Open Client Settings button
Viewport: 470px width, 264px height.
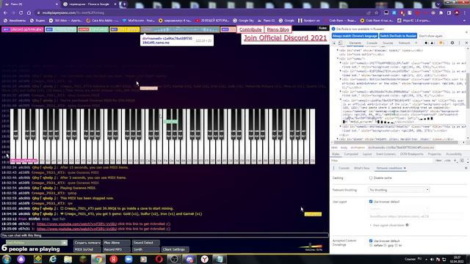tap(176, 249)
